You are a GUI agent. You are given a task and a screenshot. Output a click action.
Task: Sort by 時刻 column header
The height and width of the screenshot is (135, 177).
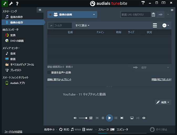point(119,32)
